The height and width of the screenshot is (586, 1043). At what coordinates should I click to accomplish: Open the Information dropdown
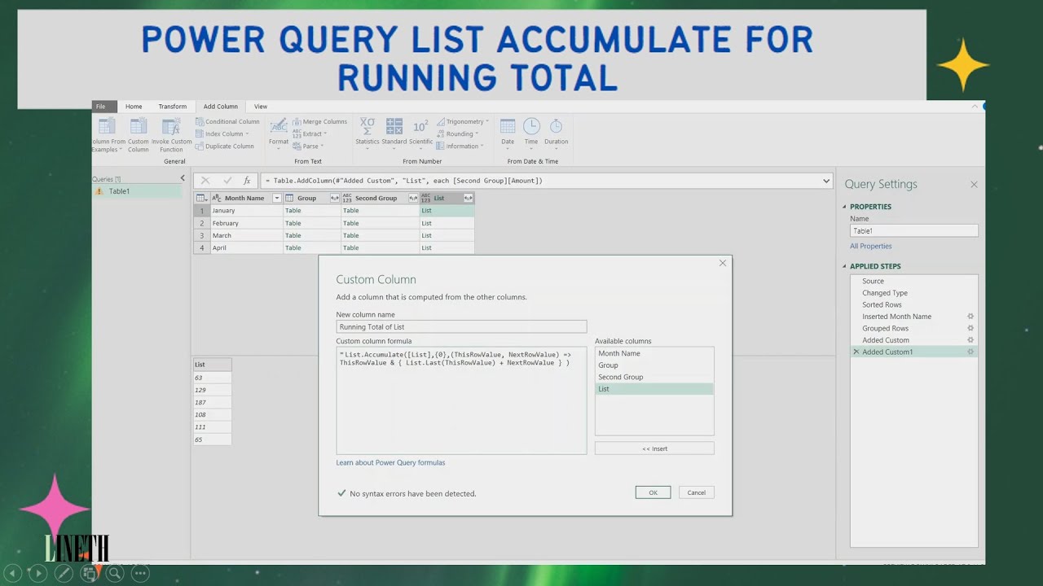pos(460,146)
